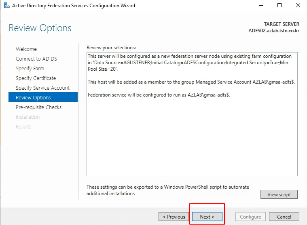Select the highlighted Review Options step
307x225 pixels.
click(x=43, y=97)
